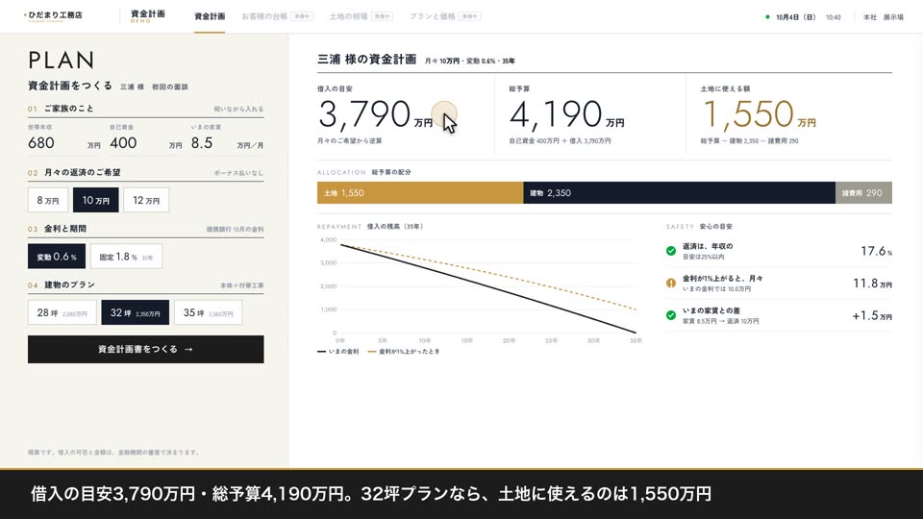
Task: Click the 提携銀行 10月の金利 note
Action: (x=235, y=230)
